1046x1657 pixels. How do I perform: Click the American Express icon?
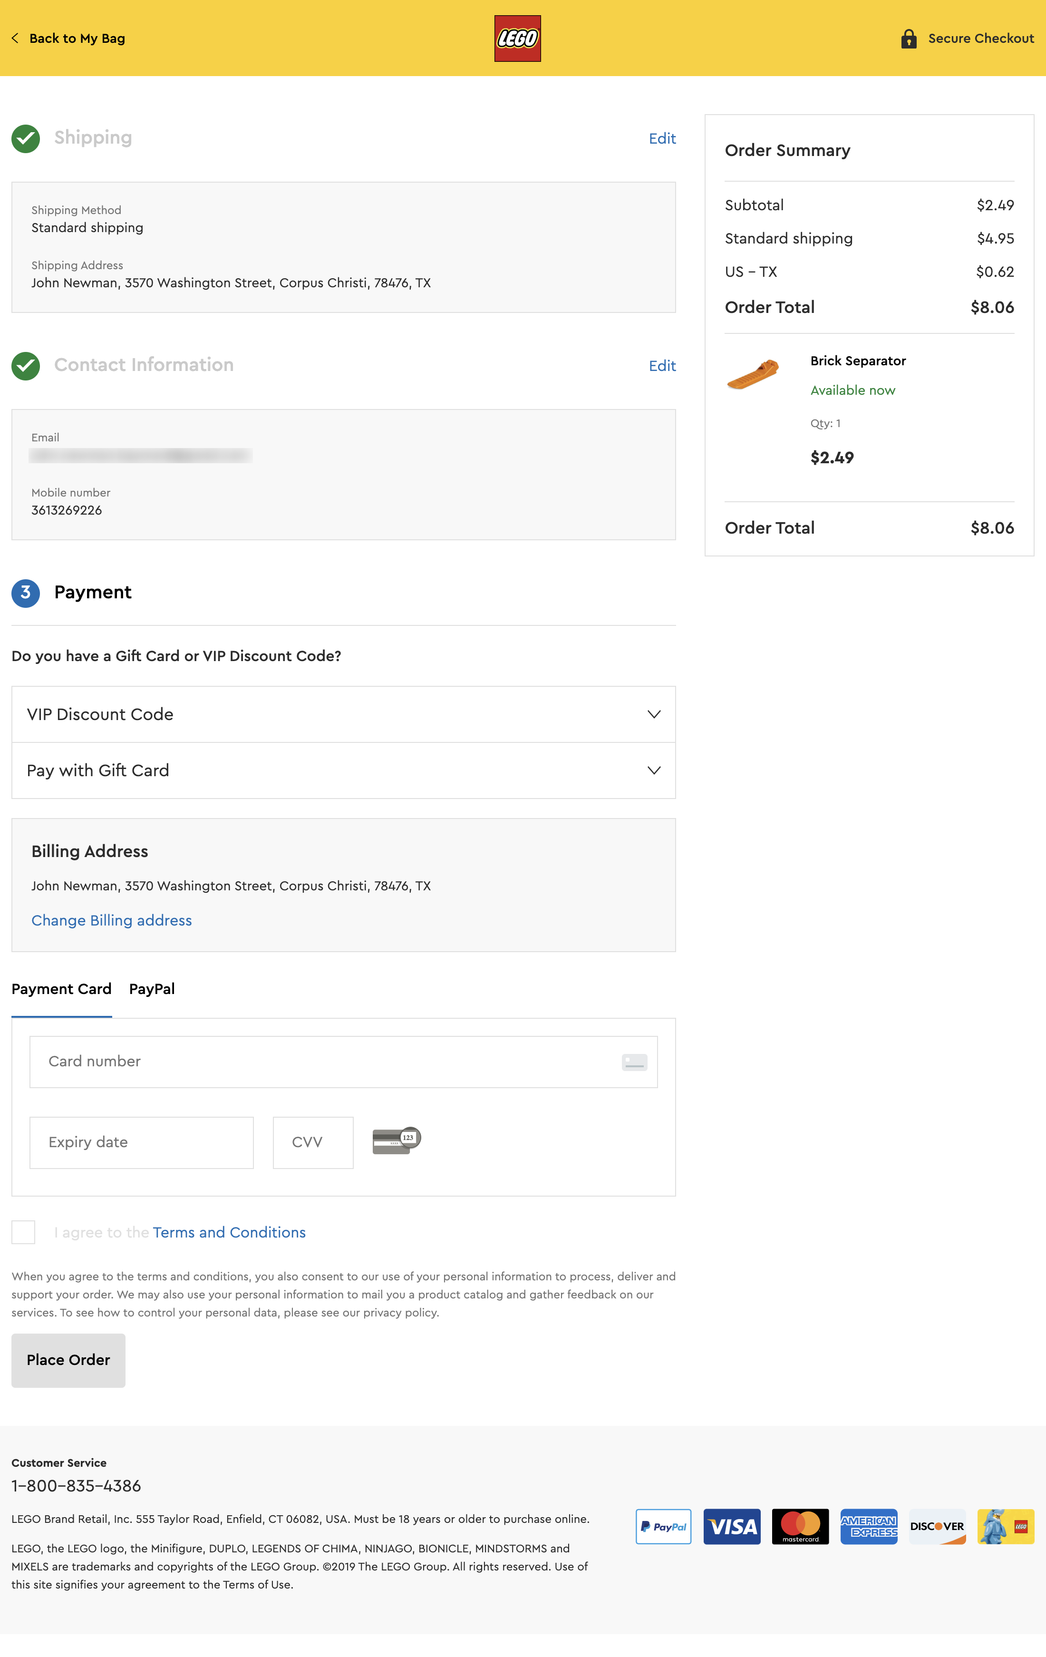(x=869, y=1526)
